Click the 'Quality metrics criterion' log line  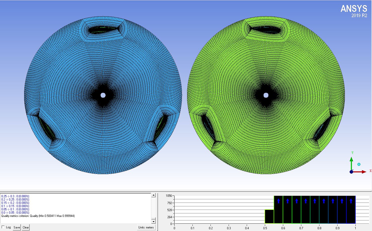[38, 216]
